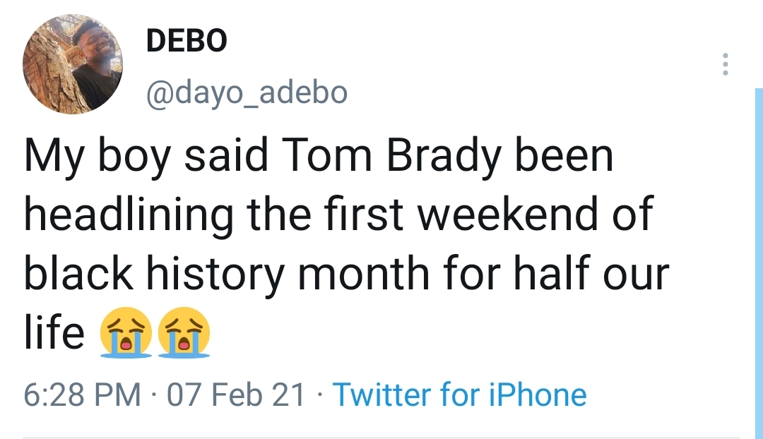The height and width of the screenshot is (439, 763).
Task: Click the 07 Feb 21 date
Action: pyautogui.click(x=237, y=395)
